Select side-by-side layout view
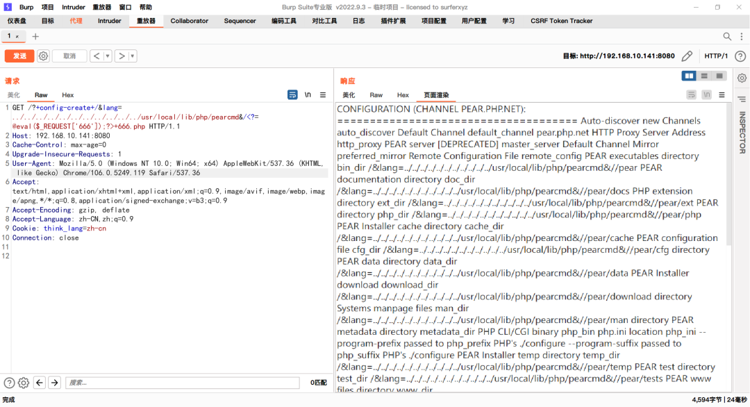 pyautogui.click(x=689, y=76)
